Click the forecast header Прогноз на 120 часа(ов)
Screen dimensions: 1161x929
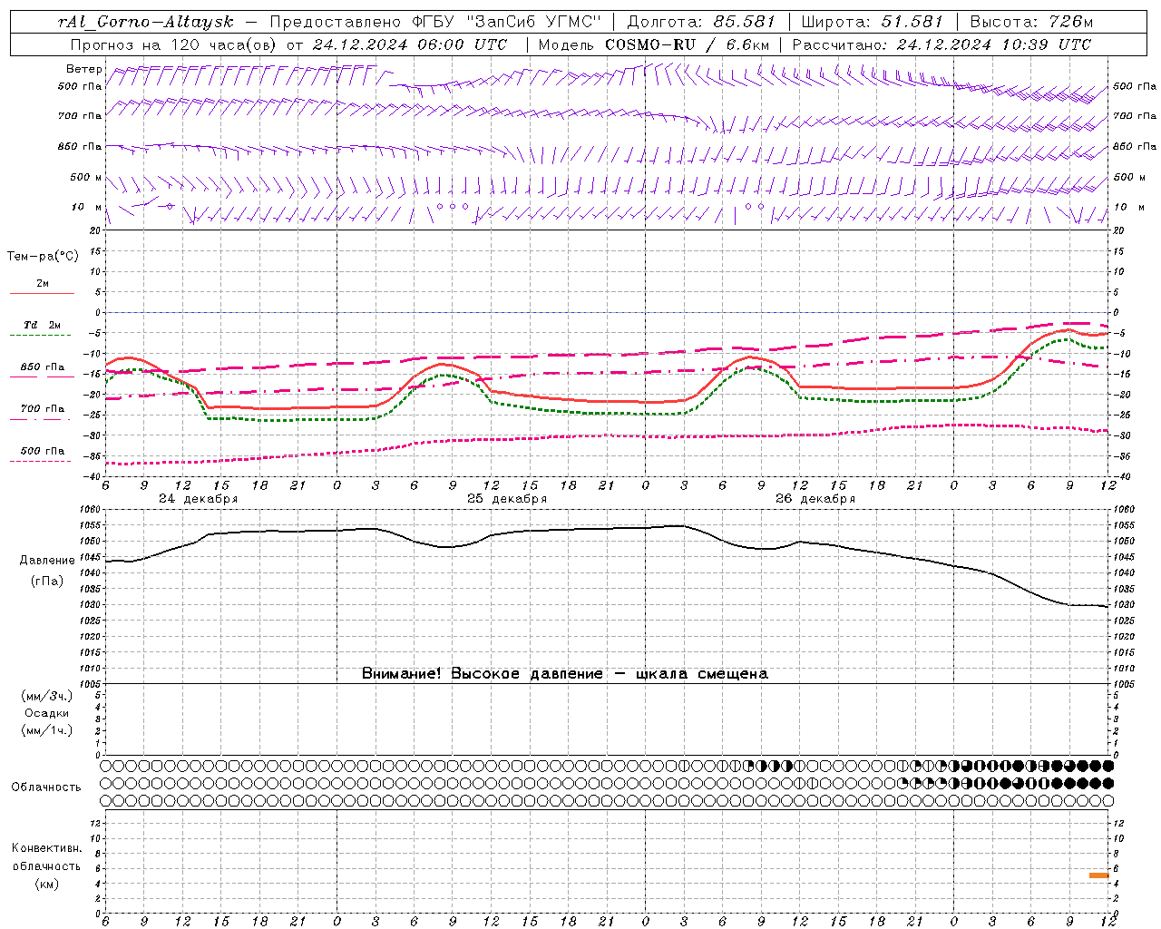(175, 44)
